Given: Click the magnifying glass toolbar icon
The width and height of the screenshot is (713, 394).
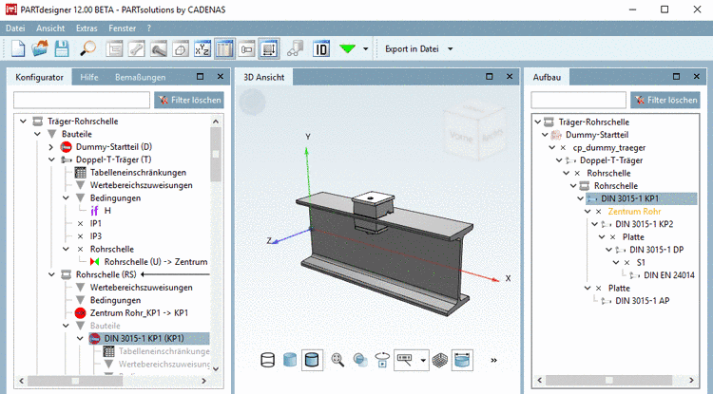Looking at the screenshot, I should (87, 48).
